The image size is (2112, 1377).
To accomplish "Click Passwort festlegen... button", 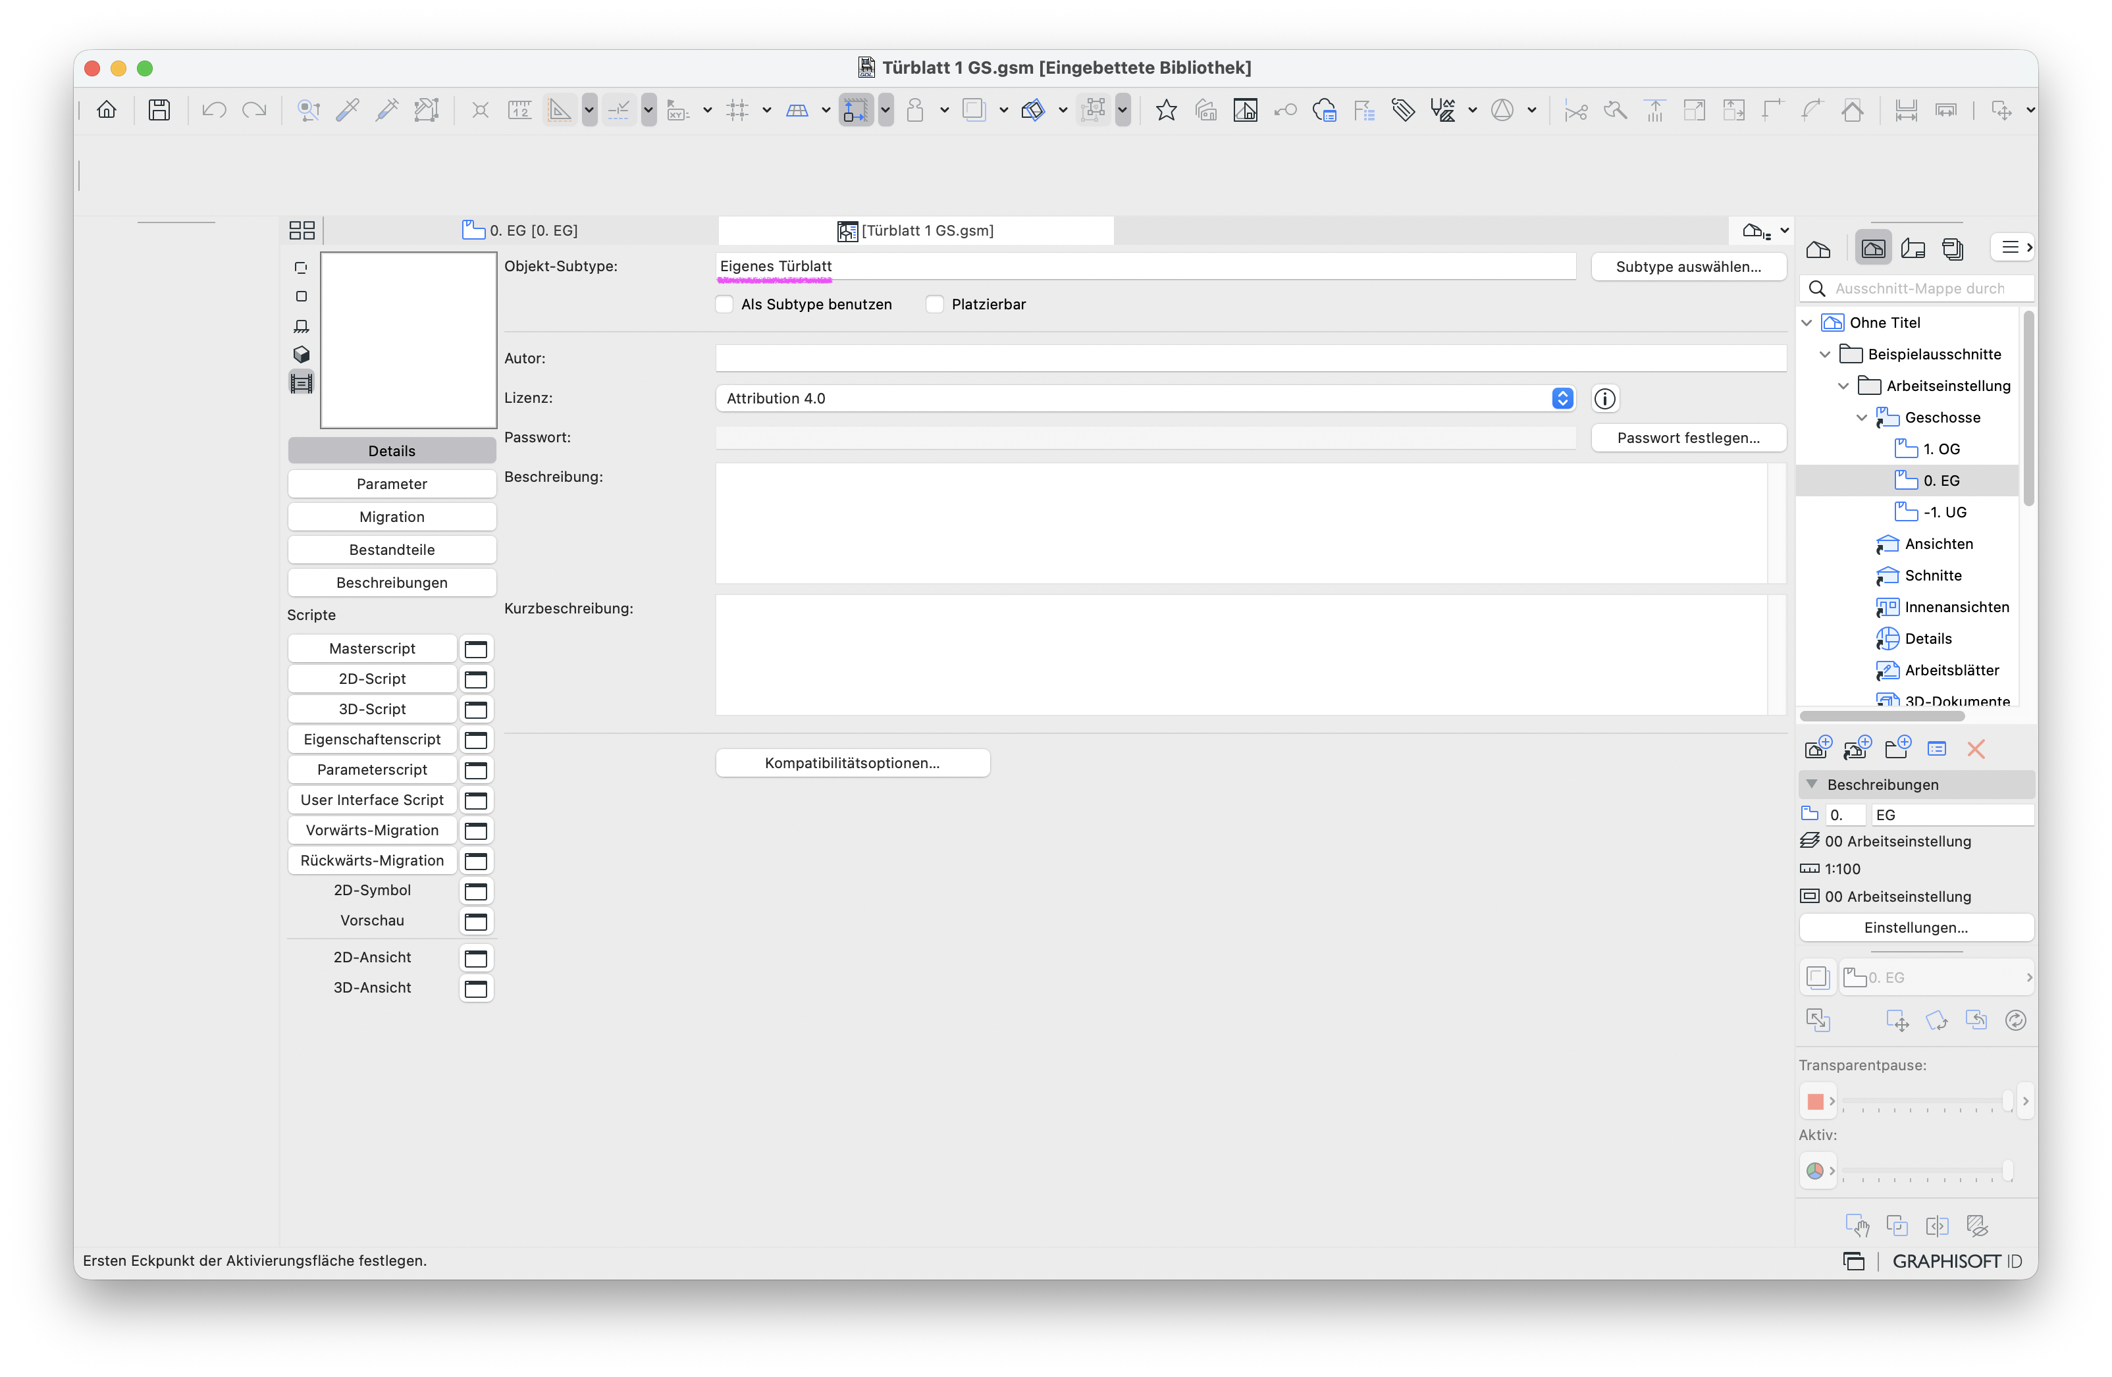I will [1688, 438].
